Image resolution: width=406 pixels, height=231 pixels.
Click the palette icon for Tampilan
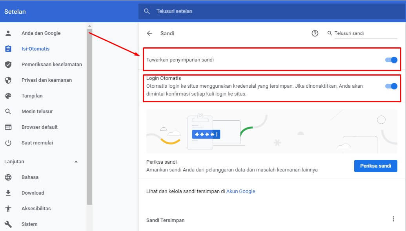8,96
